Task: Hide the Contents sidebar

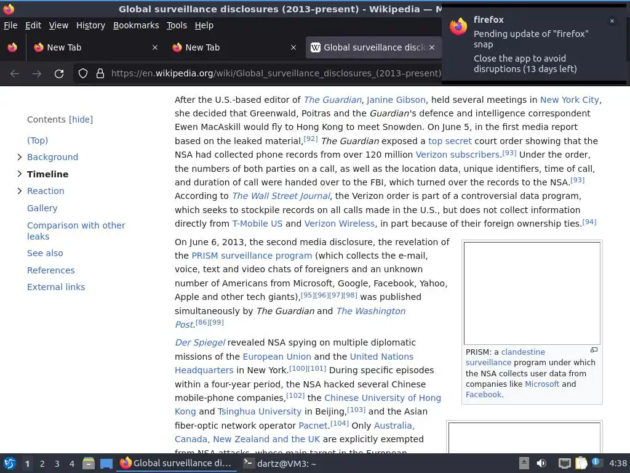Action: click(81, 119)
